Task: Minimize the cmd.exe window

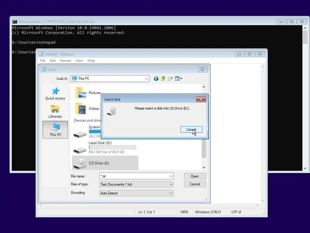Action: 281,22
